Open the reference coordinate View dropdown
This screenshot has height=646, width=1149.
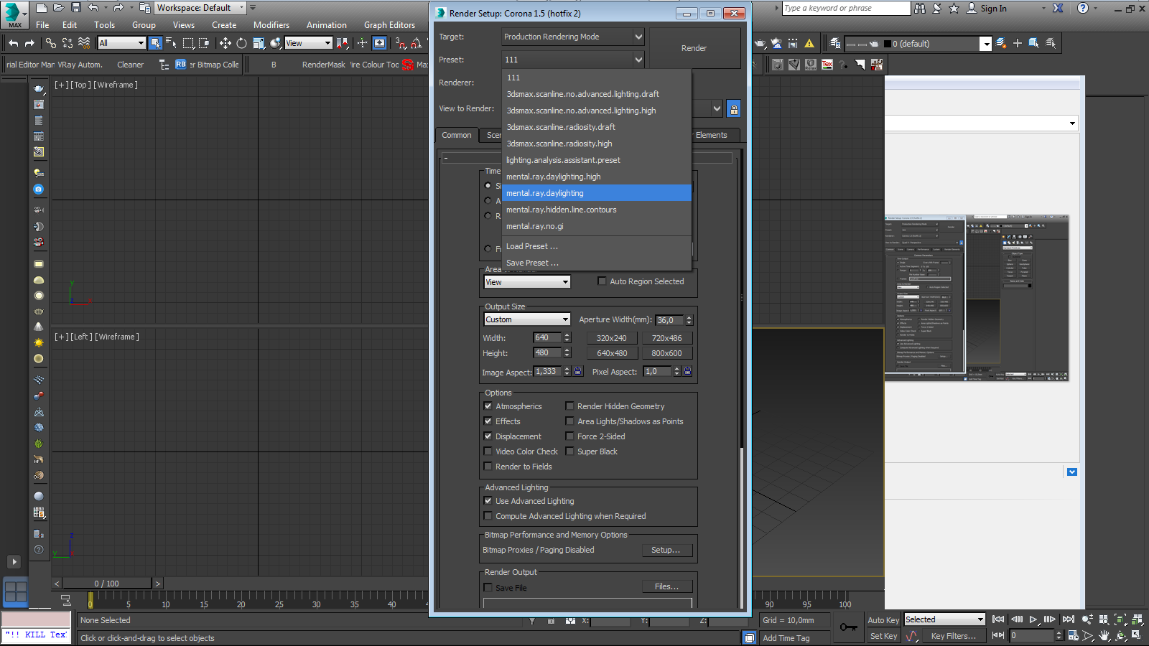click(308, 43)
